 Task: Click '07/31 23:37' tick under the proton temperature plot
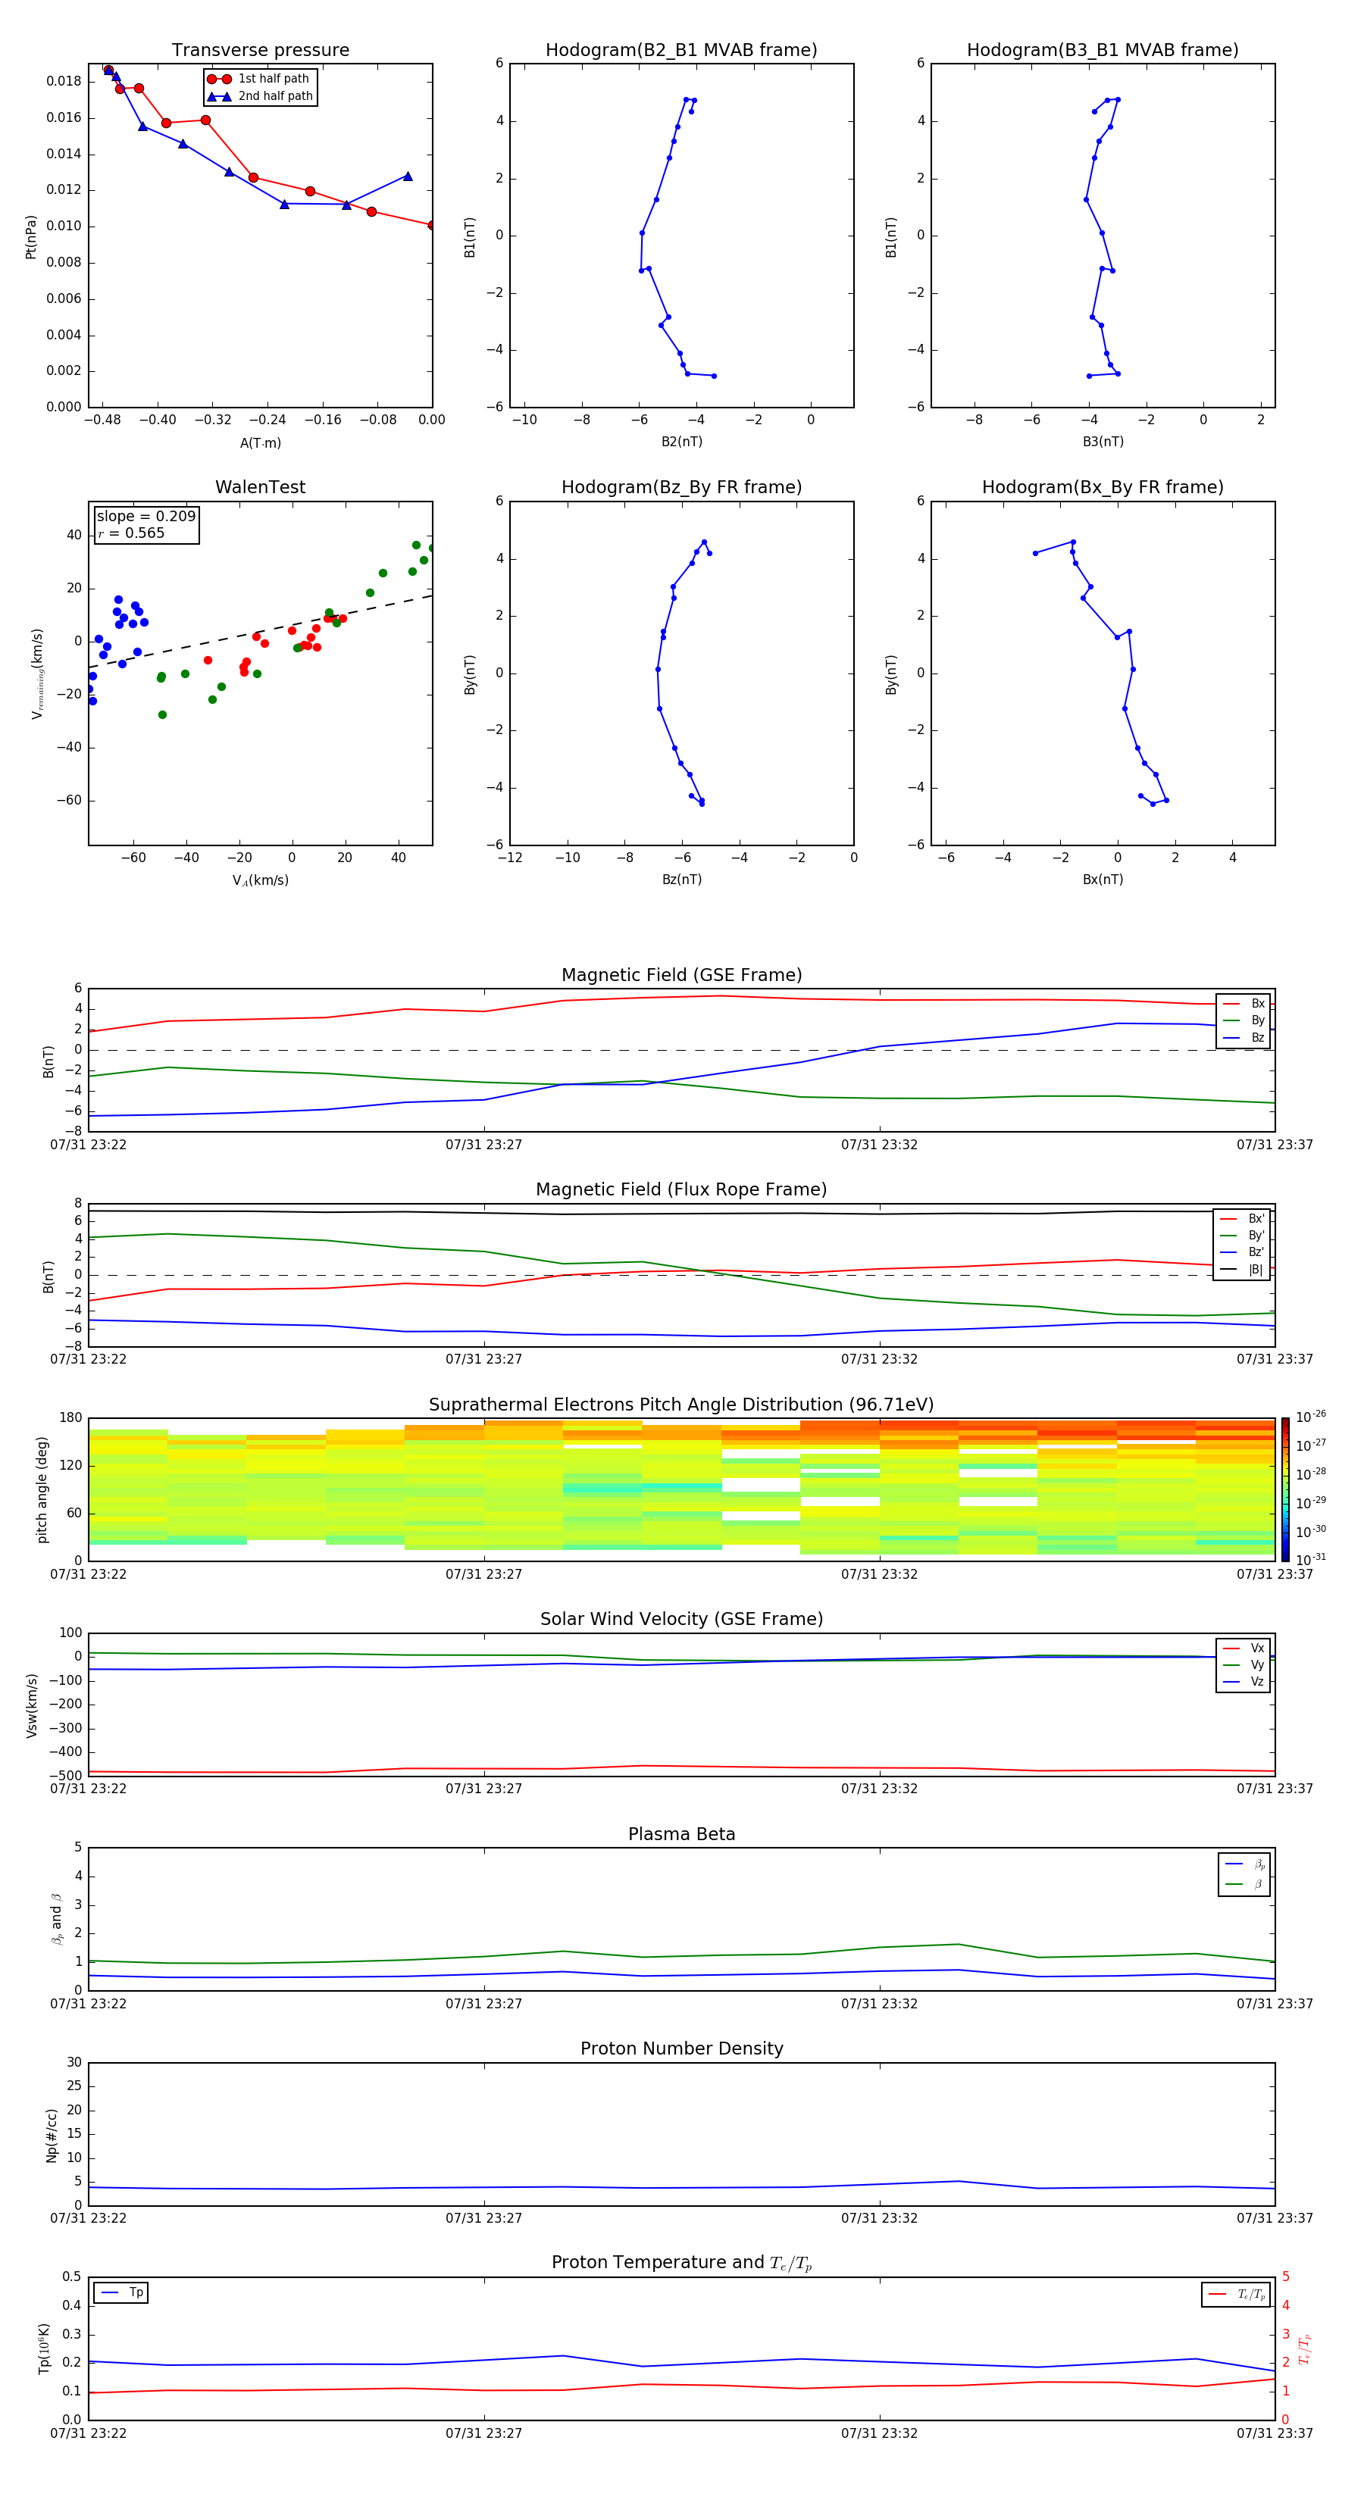[x=1274, y=2433]
